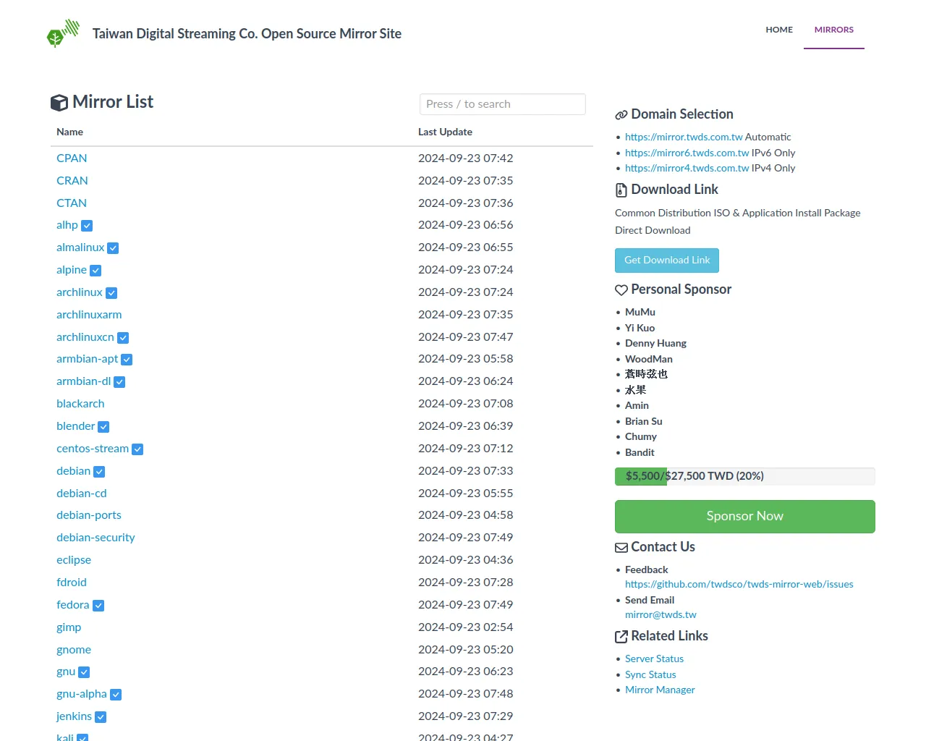This screenshot has height=741, width=926.
Task: Select the MIRRORS navigation tab
Action: (833, 30)
